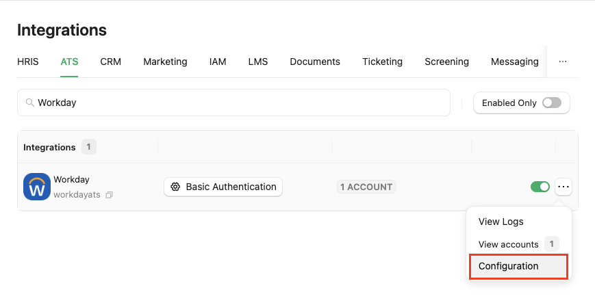Screen dimensions: 595x307
Task: Click the gear icon in Basic Authentication
Action: click(x=175, y=187)
